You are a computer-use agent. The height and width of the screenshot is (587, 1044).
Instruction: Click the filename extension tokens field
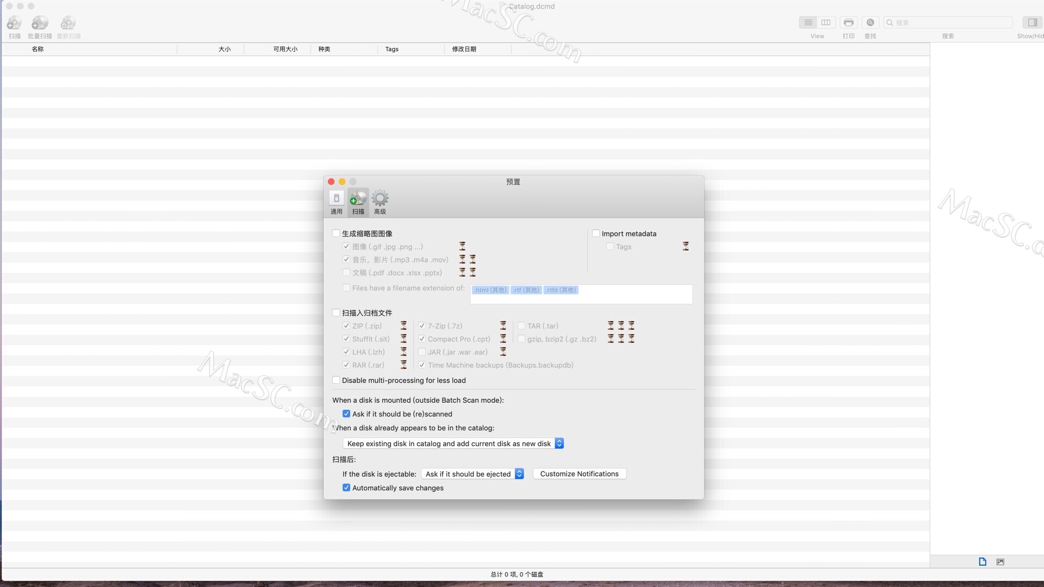581,294
